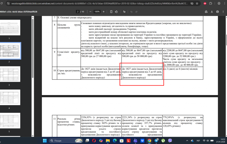Click the document vertical scrollbar
The image size is (227, 144).
point(226,40)
